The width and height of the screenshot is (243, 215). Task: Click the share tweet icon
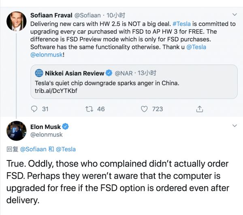point(199,109)
